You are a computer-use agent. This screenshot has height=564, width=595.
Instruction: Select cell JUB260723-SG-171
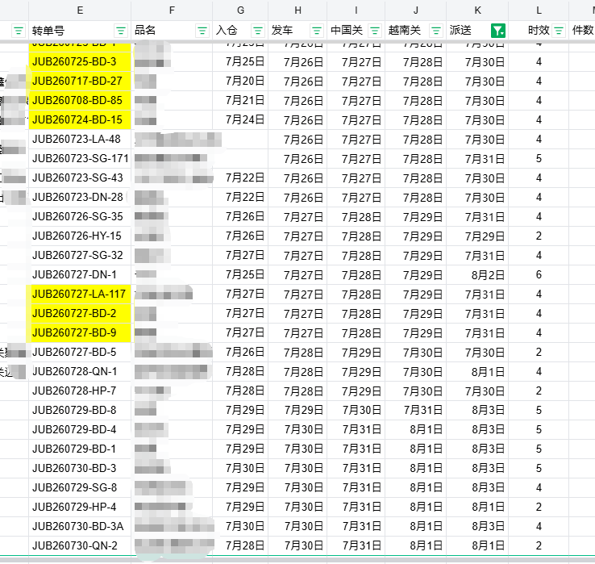point(80,158)
